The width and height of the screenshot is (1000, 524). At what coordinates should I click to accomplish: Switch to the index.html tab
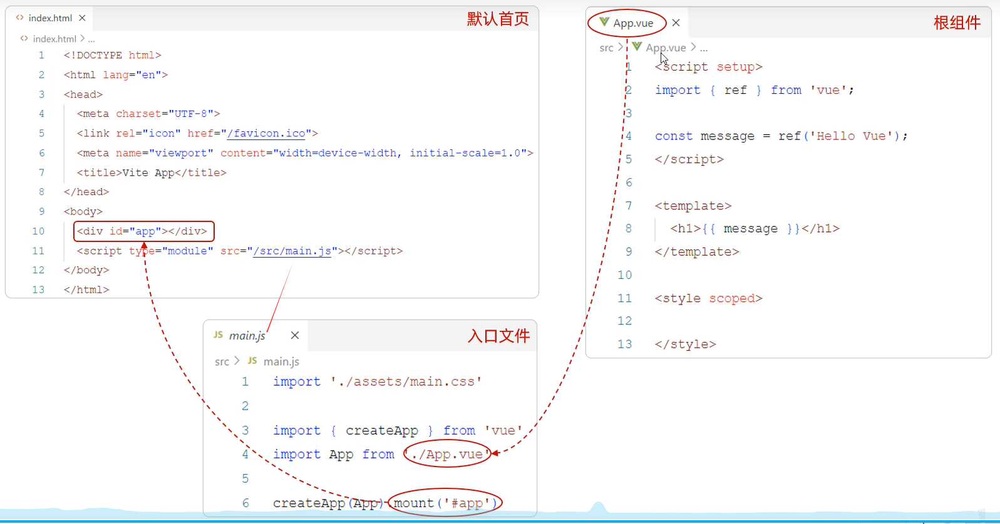50,18
